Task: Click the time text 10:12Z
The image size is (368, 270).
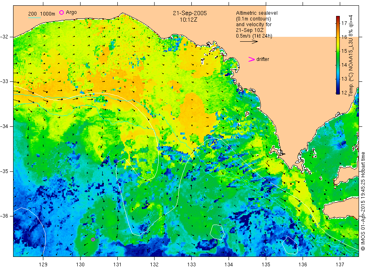Action: pyautogui.click(x=188, y=20)
